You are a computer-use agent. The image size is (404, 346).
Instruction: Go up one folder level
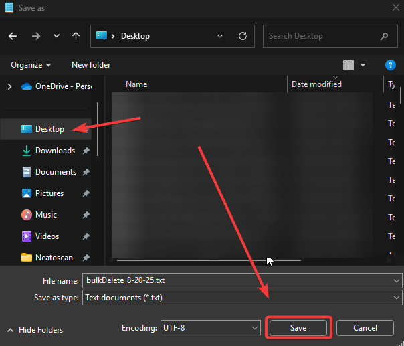pos(76,36)
